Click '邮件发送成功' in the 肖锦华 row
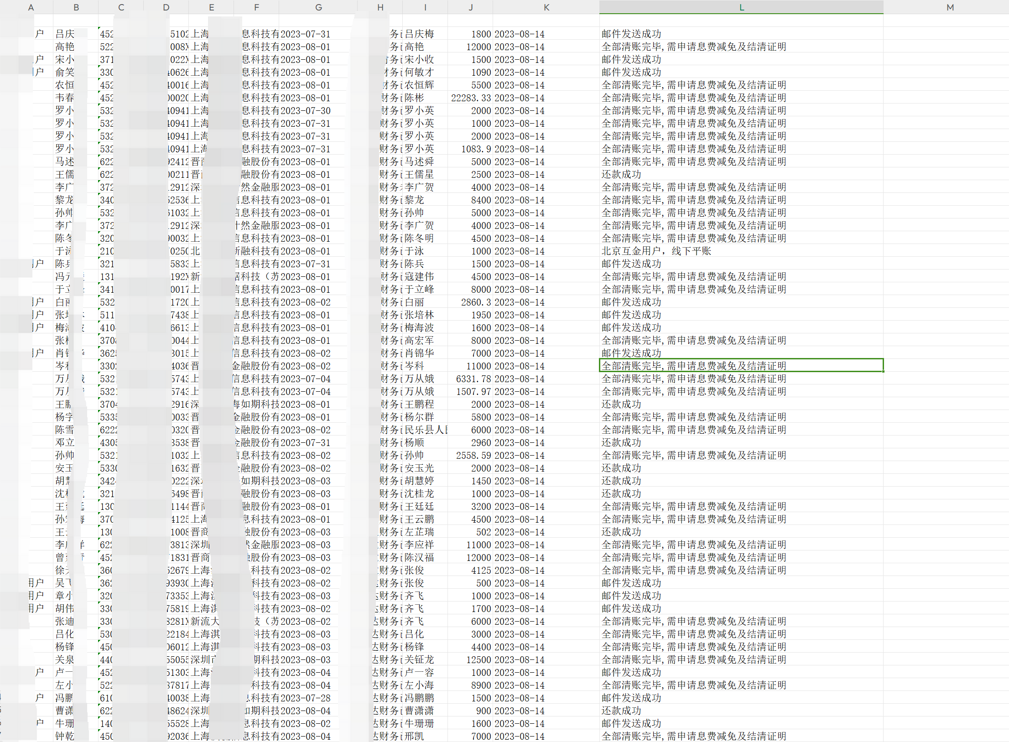1009x742 pixels. [741, 353]
